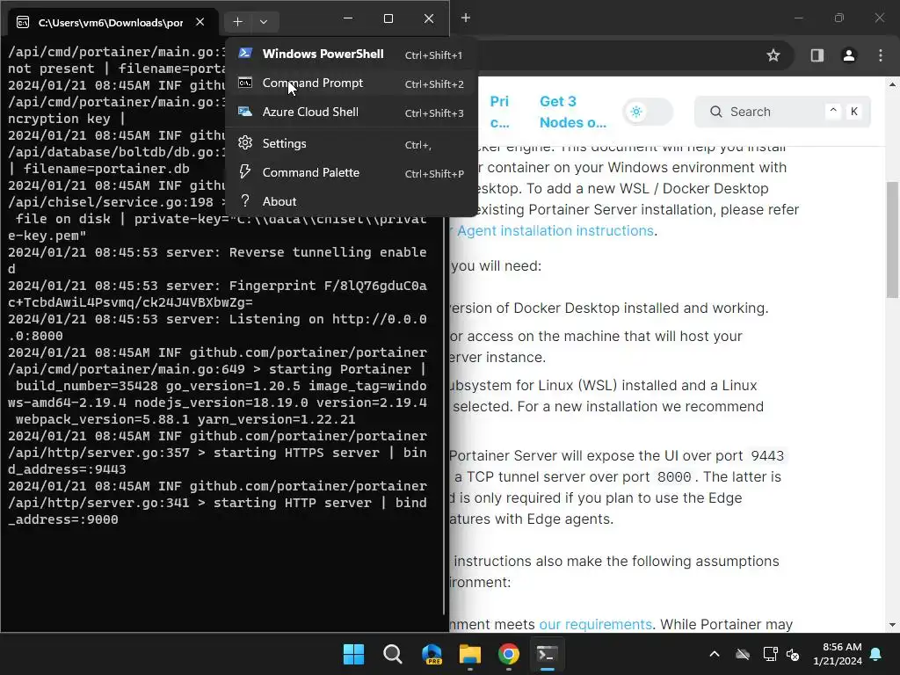Click the About question mark icon
900x675 pixels.
tap(245, 201)
